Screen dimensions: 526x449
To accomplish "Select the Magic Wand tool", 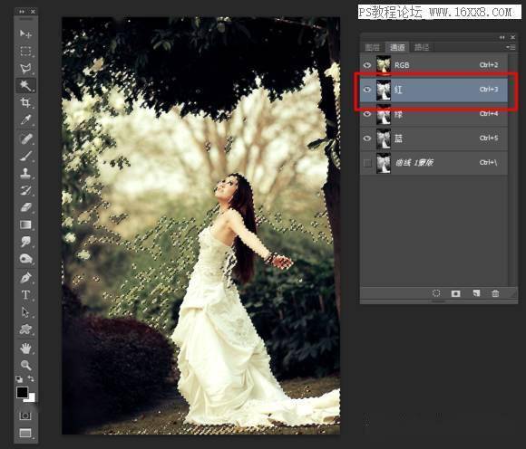I will tap(25, 85).
